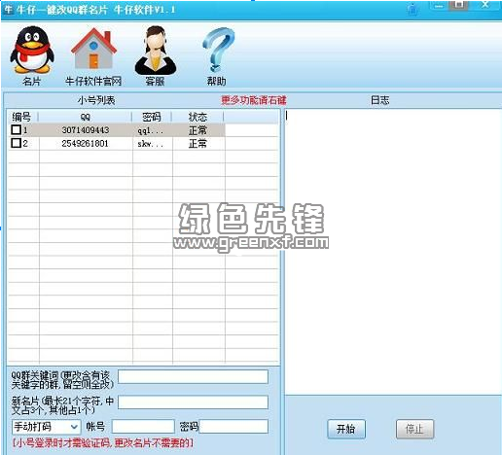
Task: Click the 状态 column header
Action: [x=197, y=117]
